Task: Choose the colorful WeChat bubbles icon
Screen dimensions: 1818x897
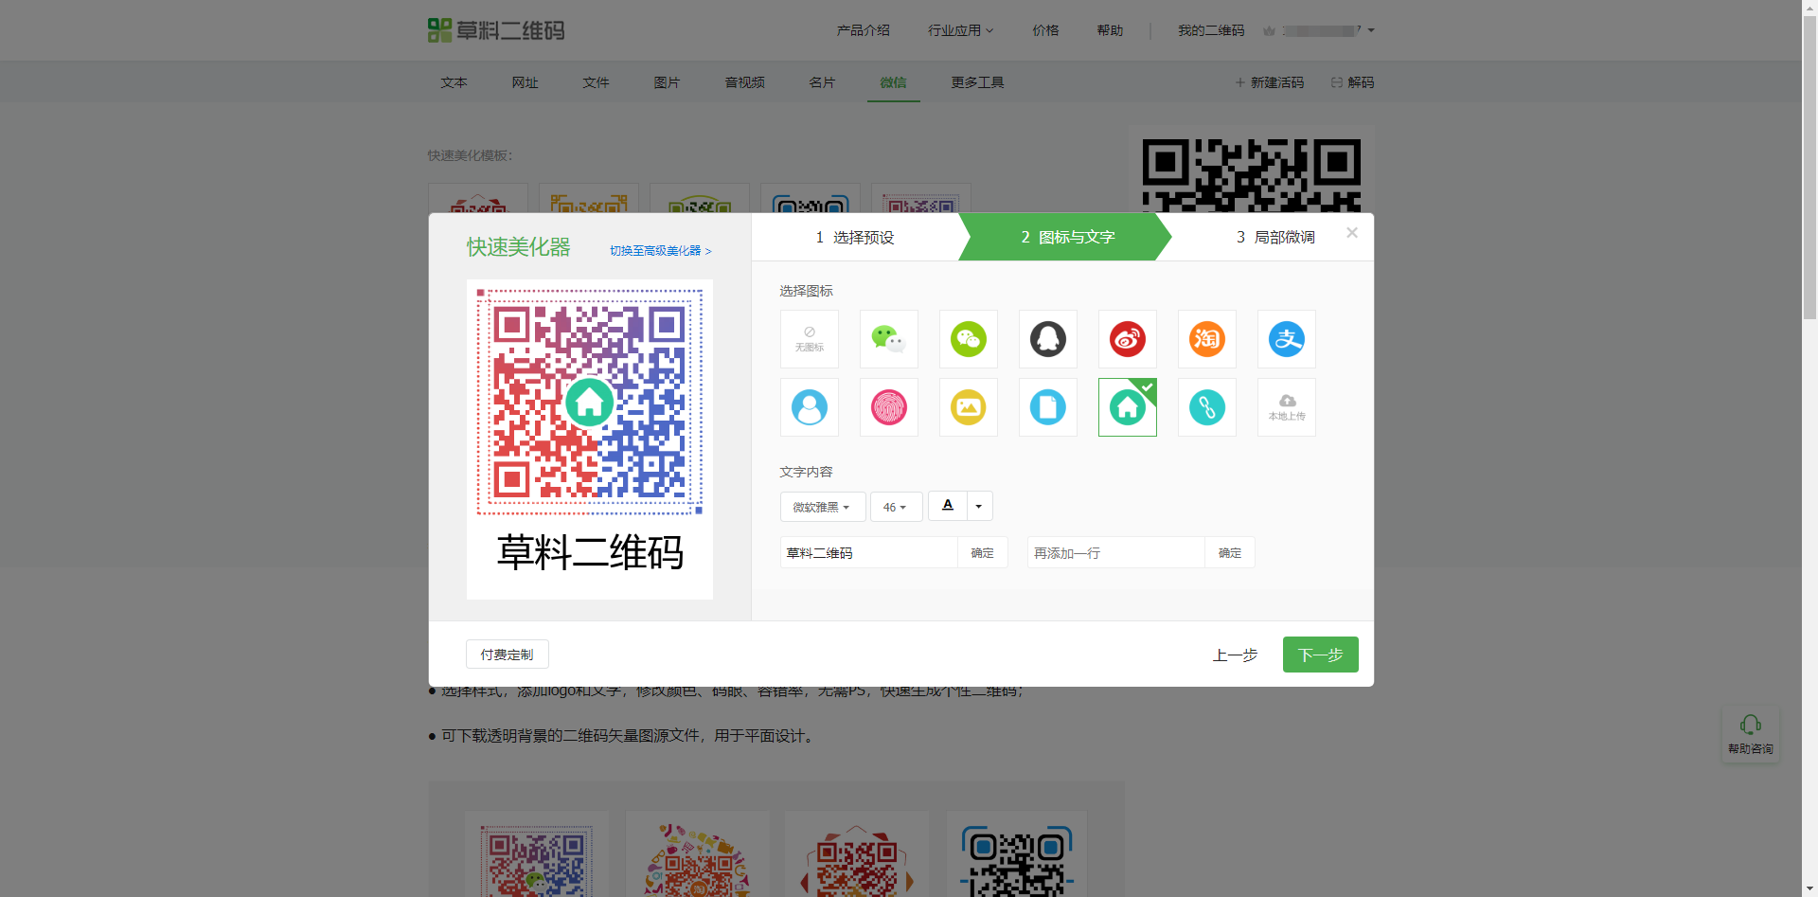Action: click(x=889, y=339)
